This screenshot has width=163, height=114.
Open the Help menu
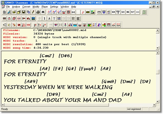tap(74, 7)
